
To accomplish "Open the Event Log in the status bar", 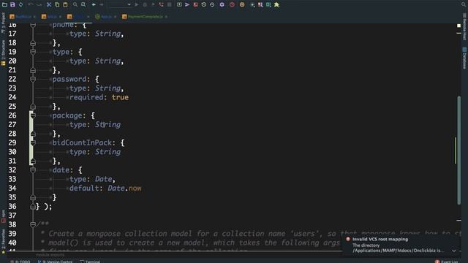I will 447,262.
